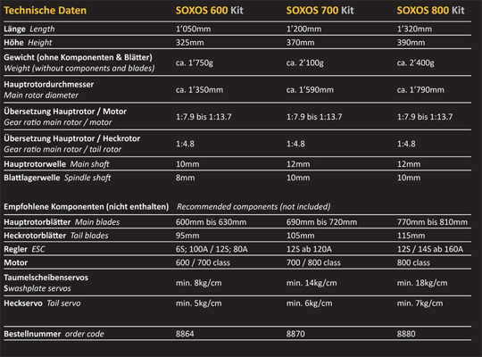
Task: Click the 'Höhe Height' row label
Action: point(28,43)
